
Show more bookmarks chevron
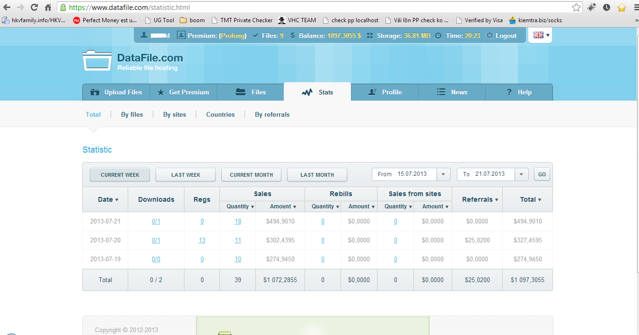[x=636, y=20]
